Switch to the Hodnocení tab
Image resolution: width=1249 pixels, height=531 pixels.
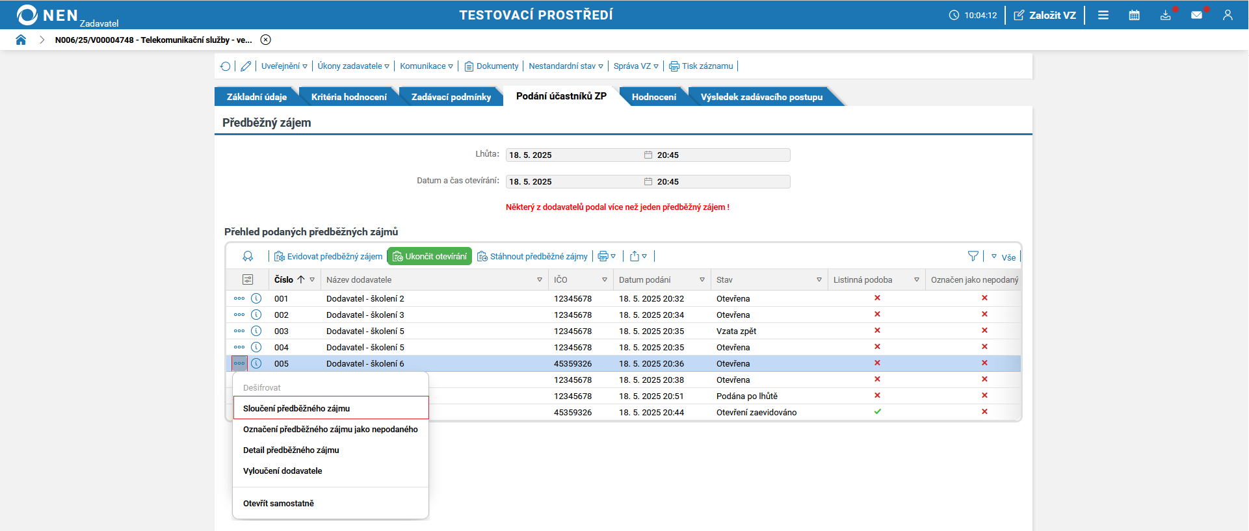653,97
